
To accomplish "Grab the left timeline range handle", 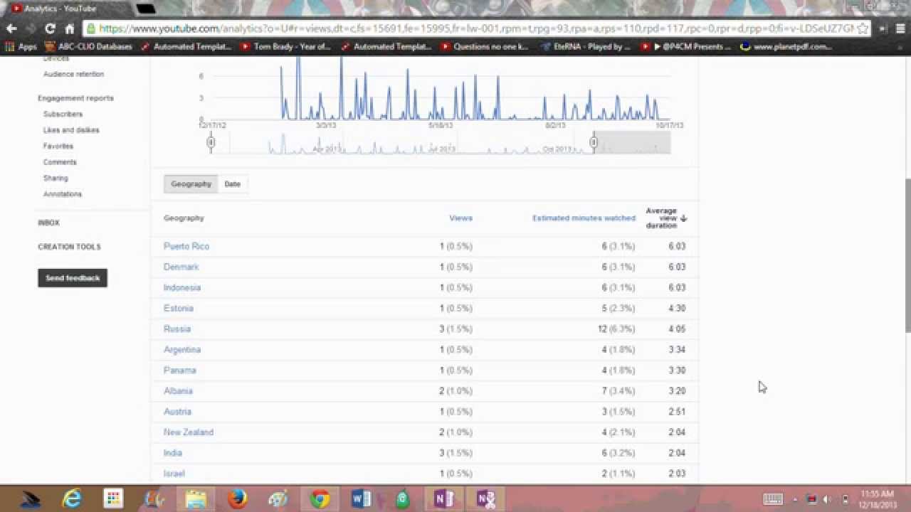I will (x=211, y=143).
